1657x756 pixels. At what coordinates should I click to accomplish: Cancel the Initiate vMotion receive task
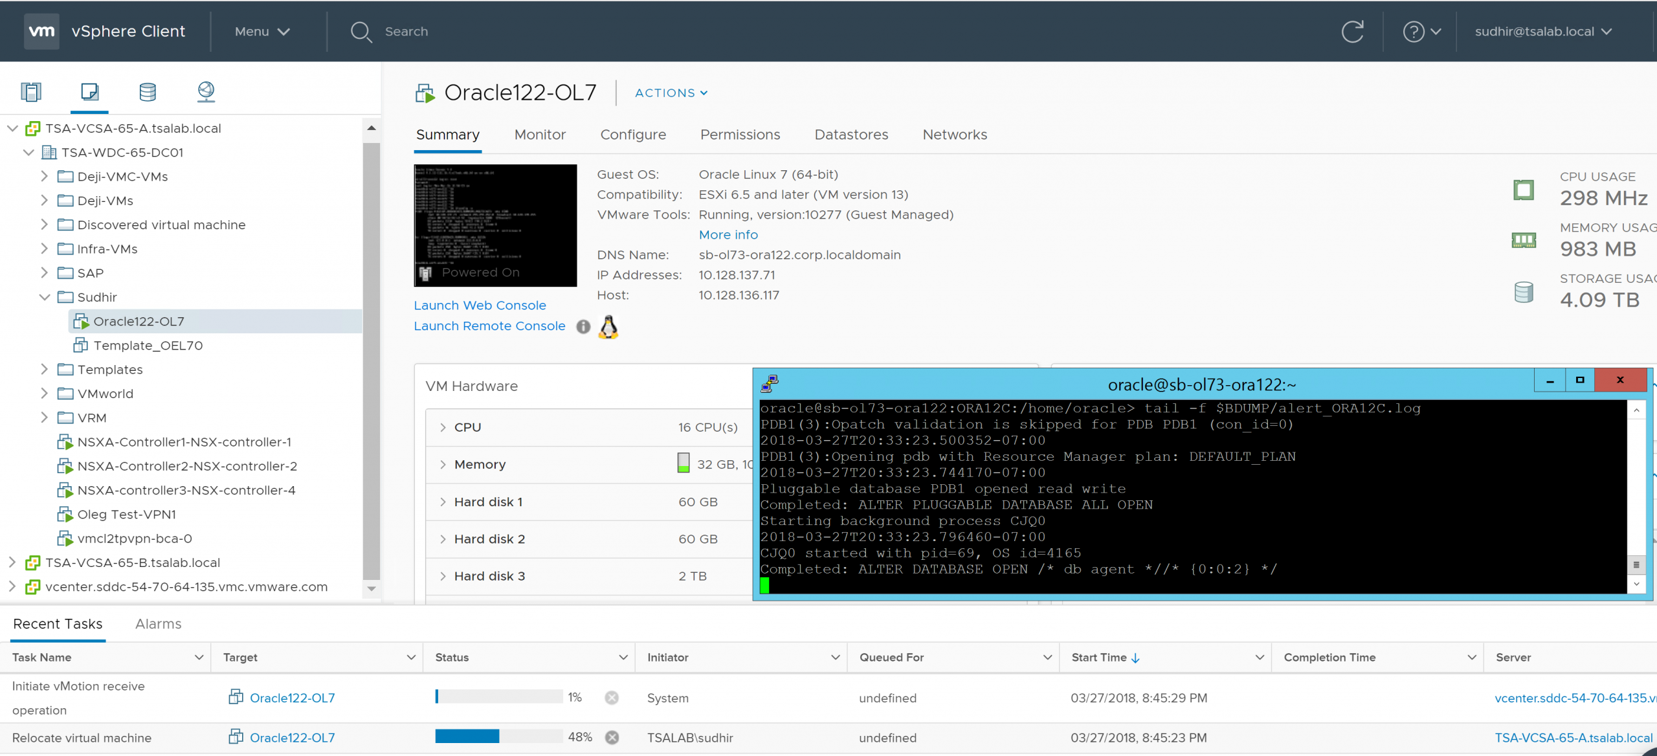[612, 697]
